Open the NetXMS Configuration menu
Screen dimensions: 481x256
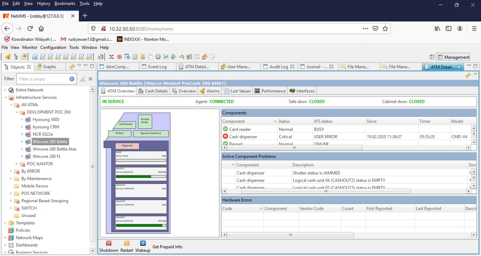(x=53, y=47)
